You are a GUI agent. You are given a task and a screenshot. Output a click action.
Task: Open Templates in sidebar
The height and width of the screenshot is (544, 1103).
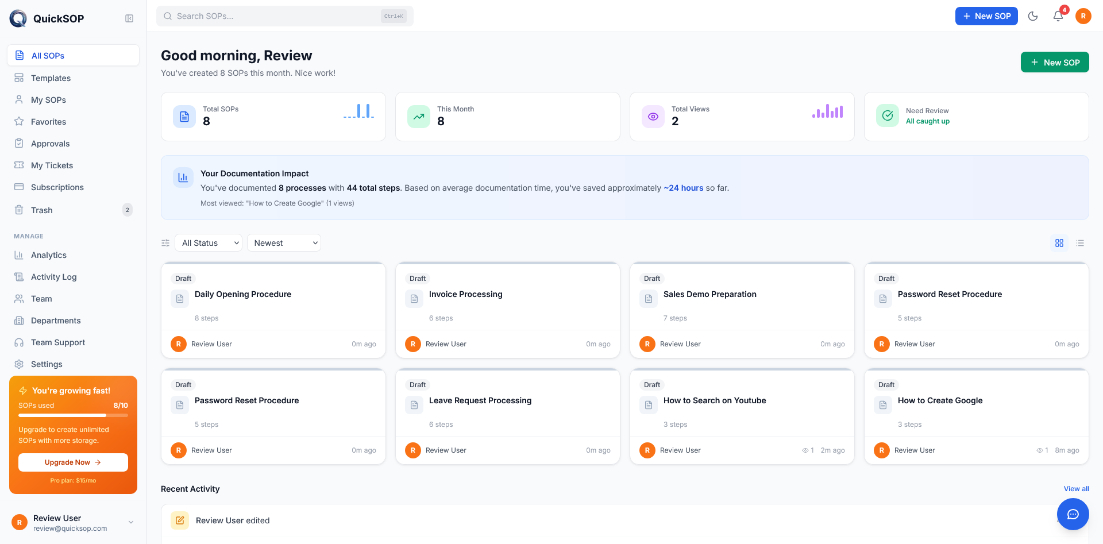74,78
